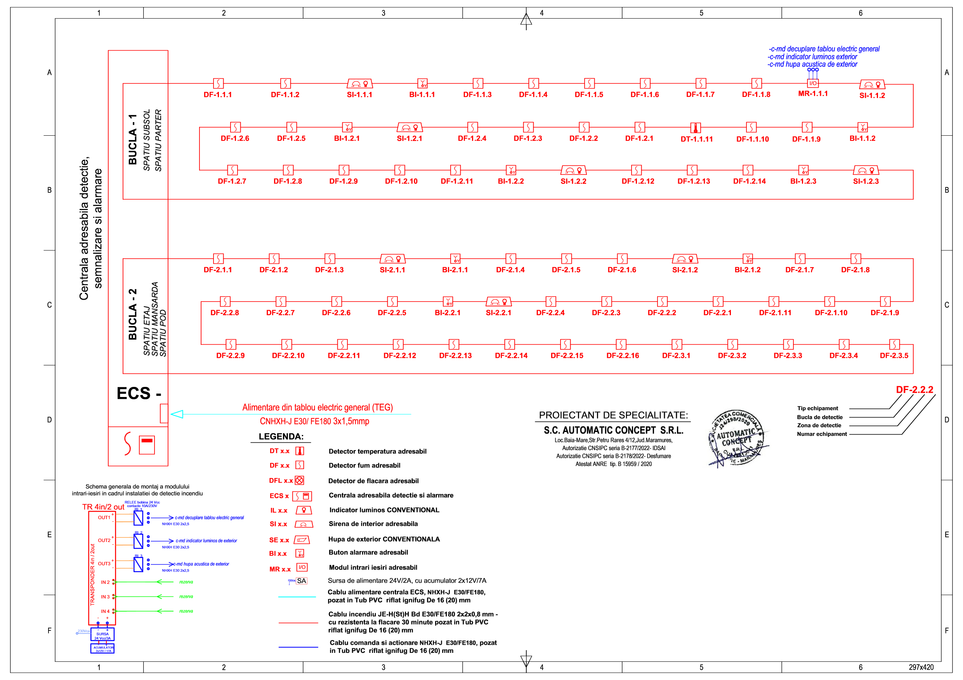Click the DFL flame detector legend icon
Screen dimensions: 963x680
point(300,480)
